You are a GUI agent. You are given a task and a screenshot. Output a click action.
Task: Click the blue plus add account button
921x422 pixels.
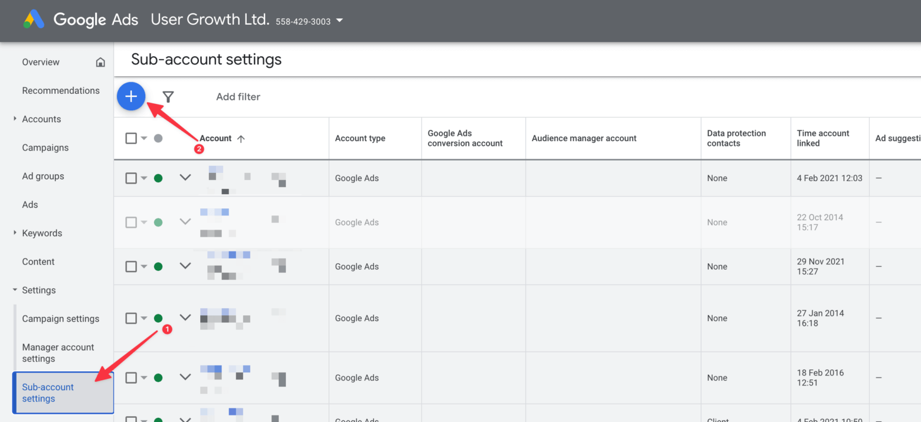pos(131,96)
